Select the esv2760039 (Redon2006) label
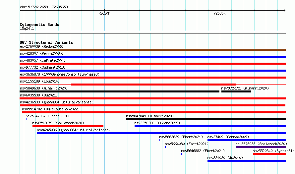295x174 pixels. pyautogui.click(x=42, y=46)
